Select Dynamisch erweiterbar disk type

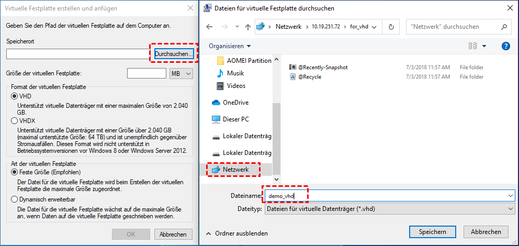[x=14, y=199]
